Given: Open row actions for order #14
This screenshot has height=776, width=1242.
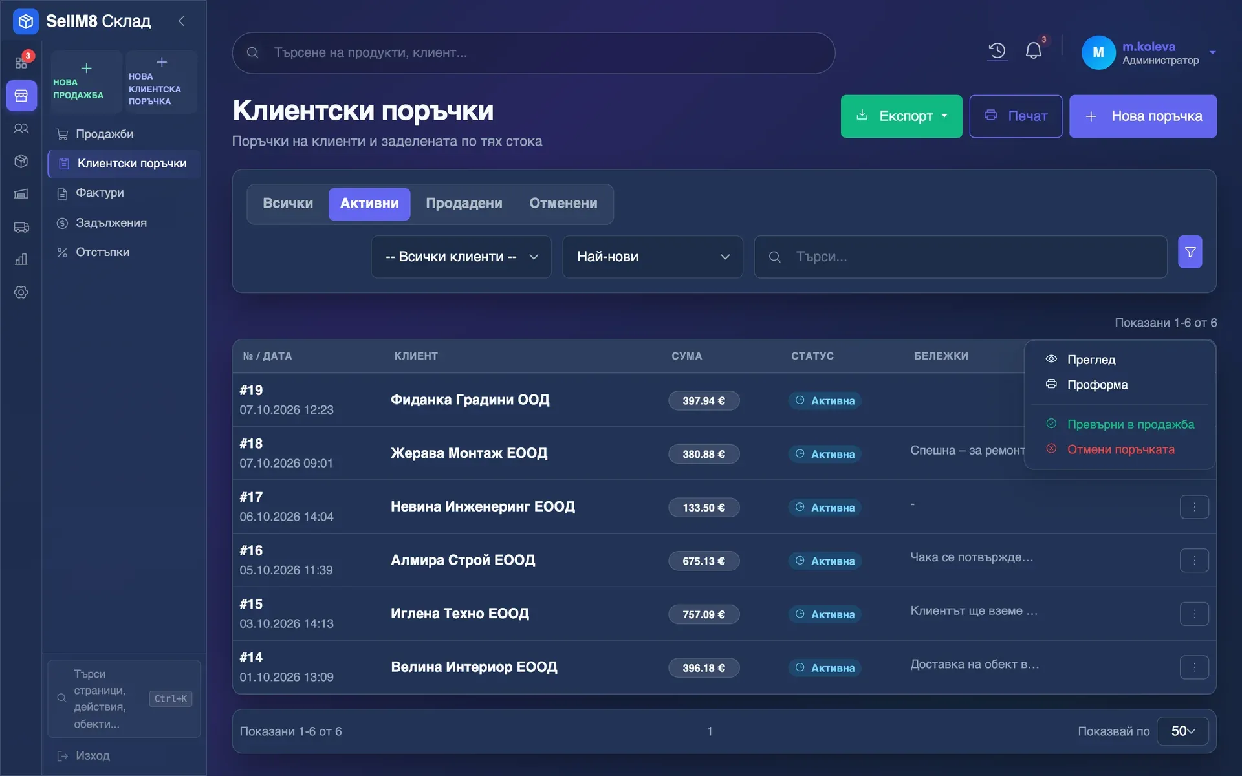Looking at the screenshot, I should pos(1194,667).
